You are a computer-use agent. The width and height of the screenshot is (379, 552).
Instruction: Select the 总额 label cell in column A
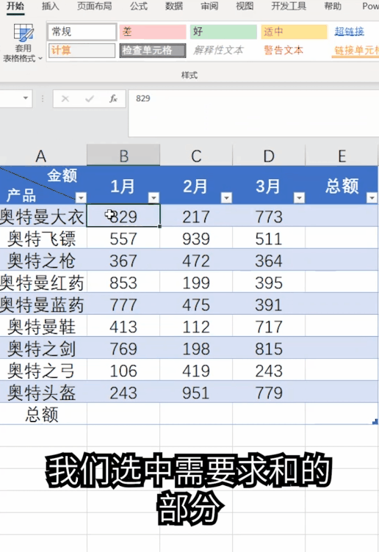43,414
